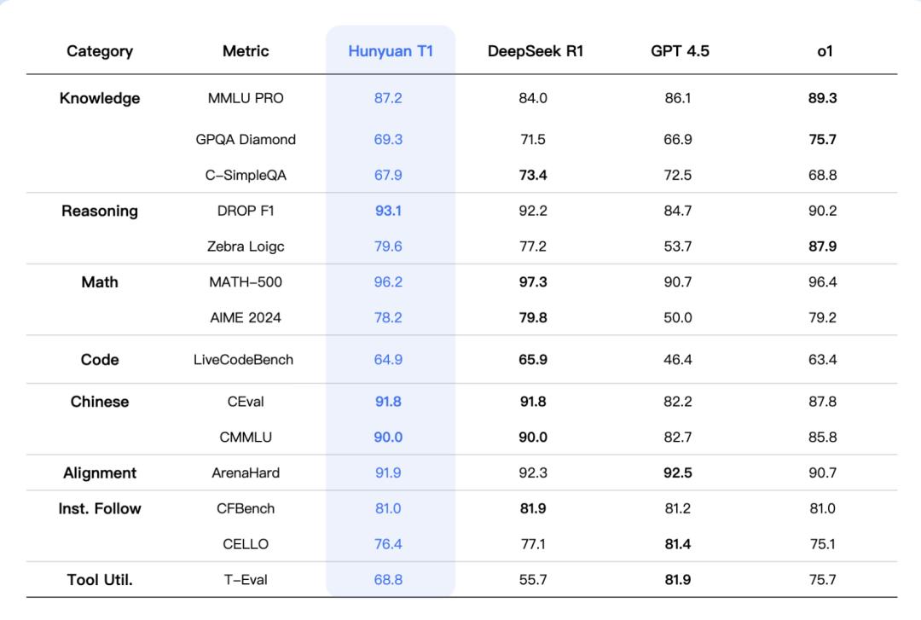Click the Reasoning category label
Screen dimensions: 921x620
click(x=100, y=211)
